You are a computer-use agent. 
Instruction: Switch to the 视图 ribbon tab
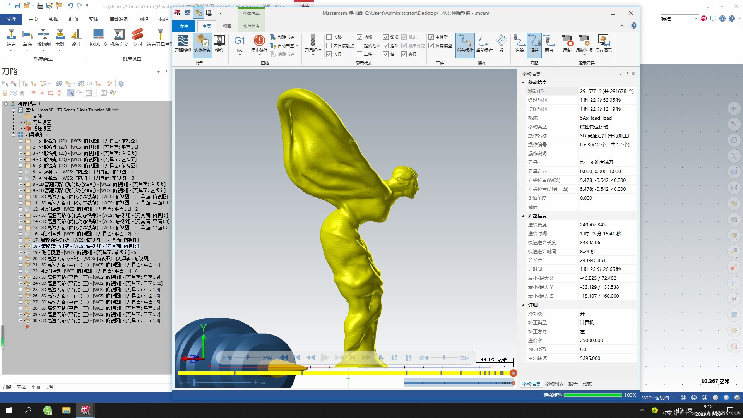(227, 26)
